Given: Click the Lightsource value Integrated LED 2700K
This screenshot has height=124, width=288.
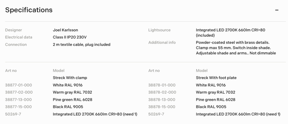Looking at the screenshot, I should pyautogui.click(x=230, y=30).
